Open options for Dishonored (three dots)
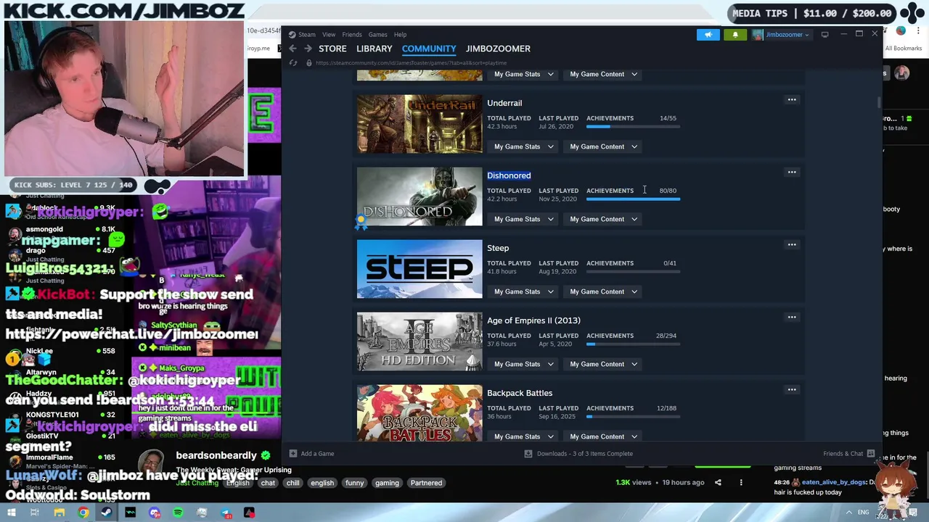 point(792,172)
